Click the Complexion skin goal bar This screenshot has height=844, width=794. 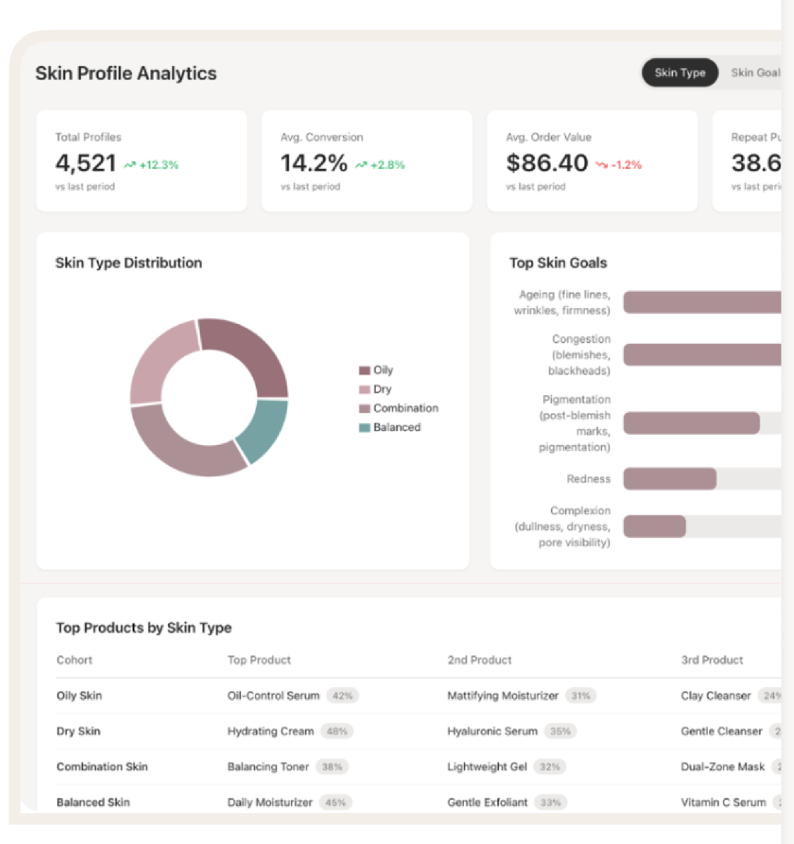click(x=654, y=526)
